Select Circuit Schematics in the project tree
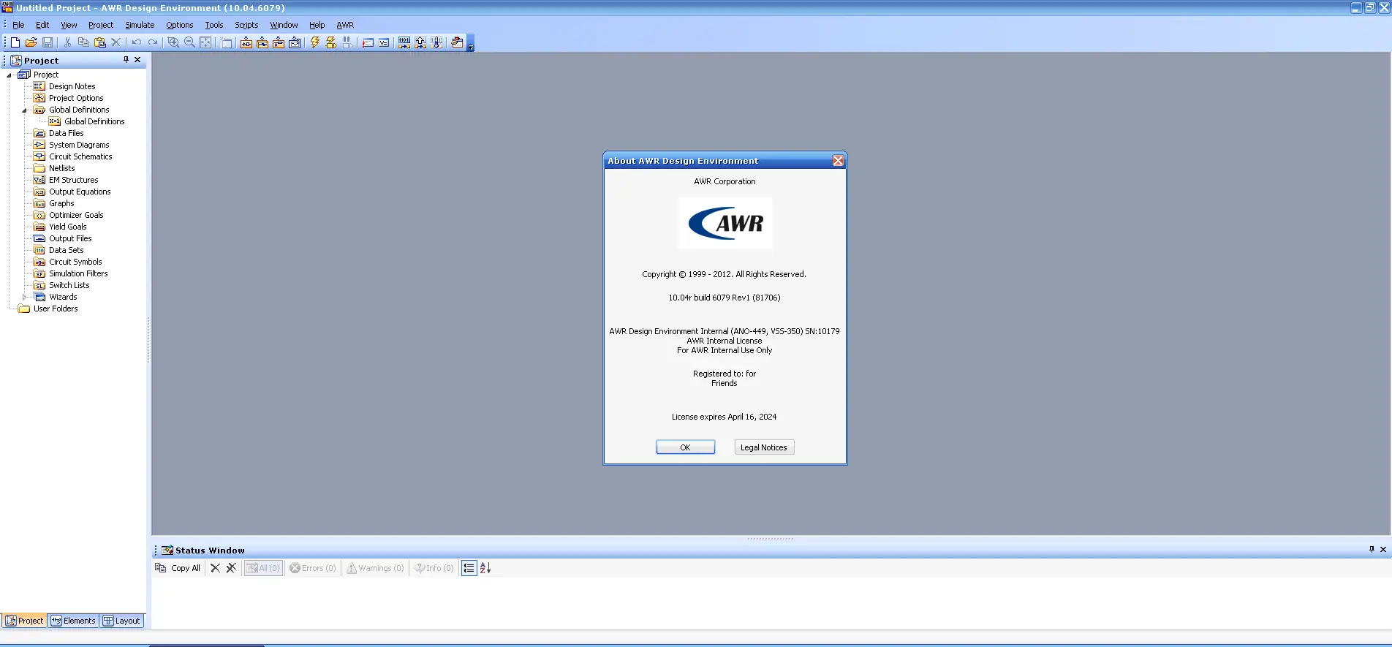Image resolution: width=1392 pixels, height=647 pixels. [x=80, y=156]
